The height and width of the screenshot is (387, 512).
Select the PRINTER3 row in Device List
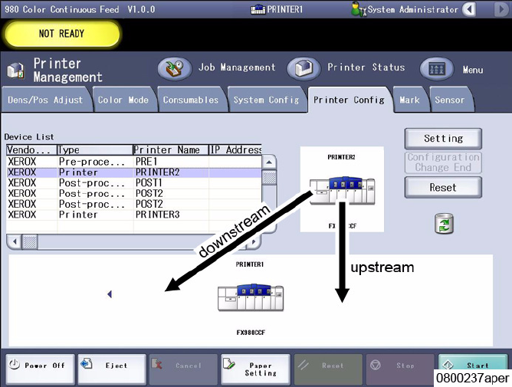[134, 215]
